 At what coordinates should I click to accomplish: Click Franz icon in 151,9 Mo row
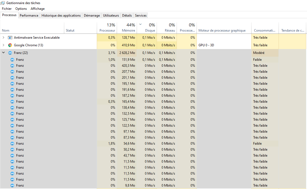click(x=12, y=59)
